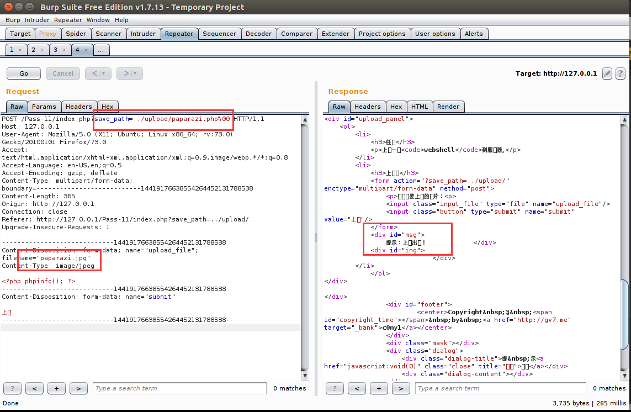Switch to the Sequencer tab

(x=220, y=34)
